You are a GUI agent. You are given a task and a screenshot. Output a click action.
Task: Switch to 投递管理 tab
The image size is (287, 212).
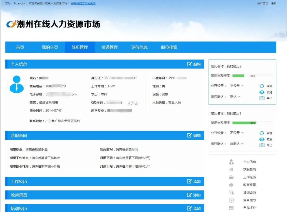(109, 47)
